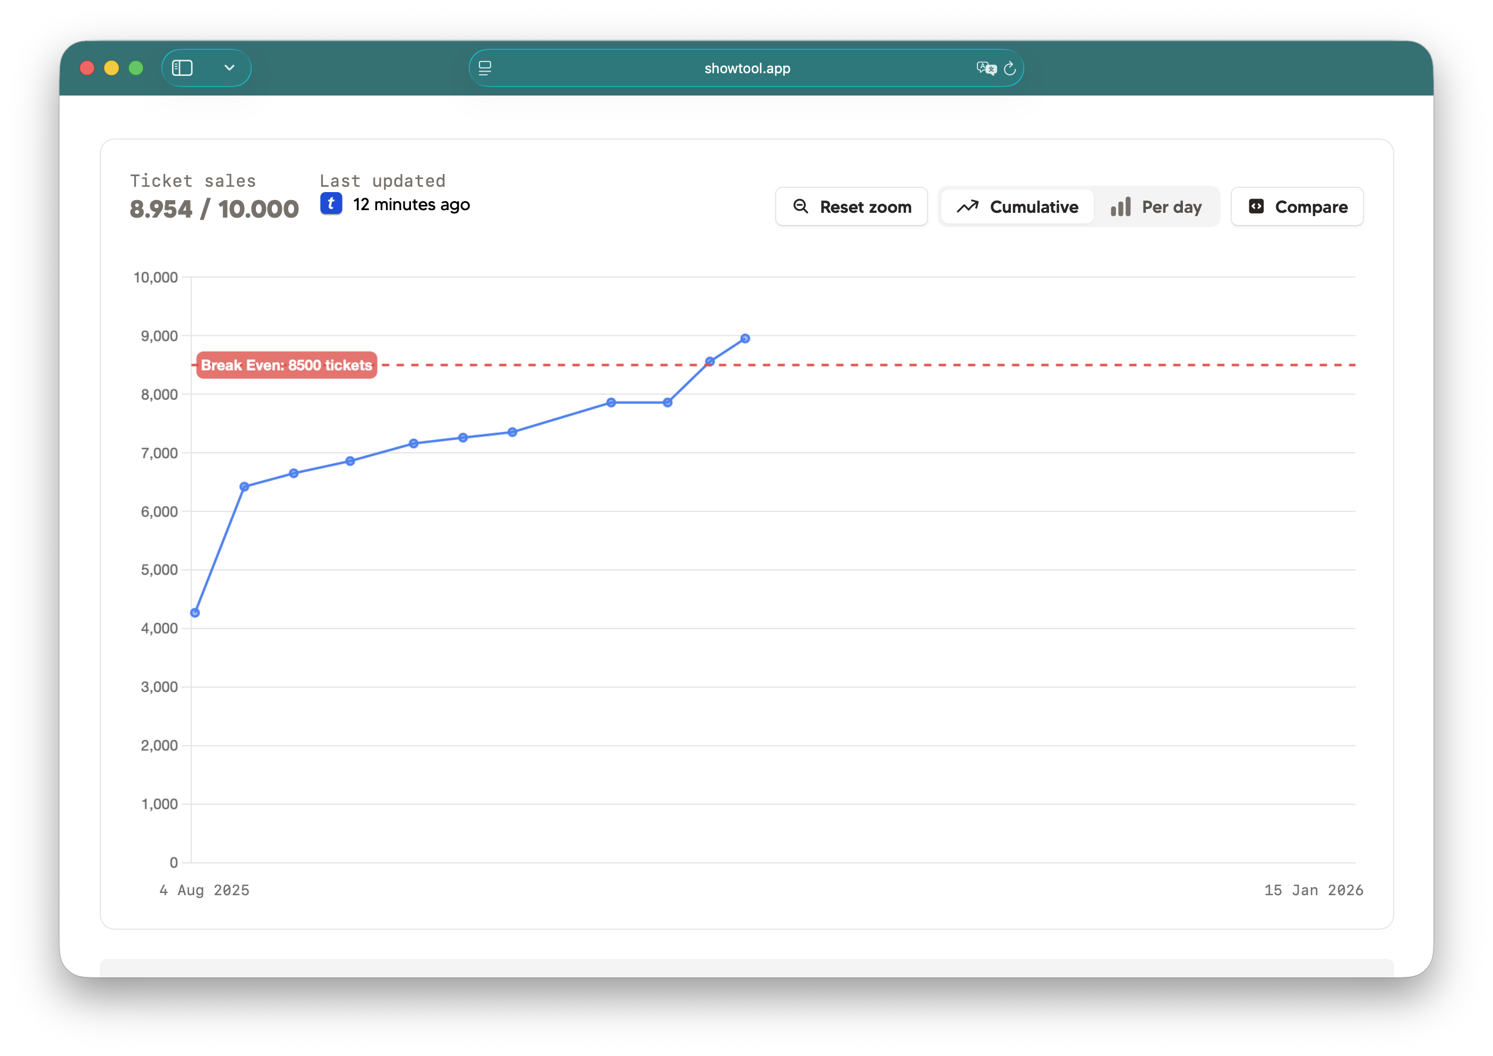The height and width of the screenshot is (1056, 1493).
Task: Click the showtool.app address field
Action: [x=747, y=68]
